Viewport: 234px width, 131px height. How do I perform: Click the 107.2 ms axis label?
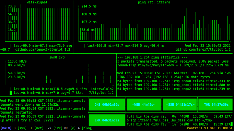click(x=89, y=22)
